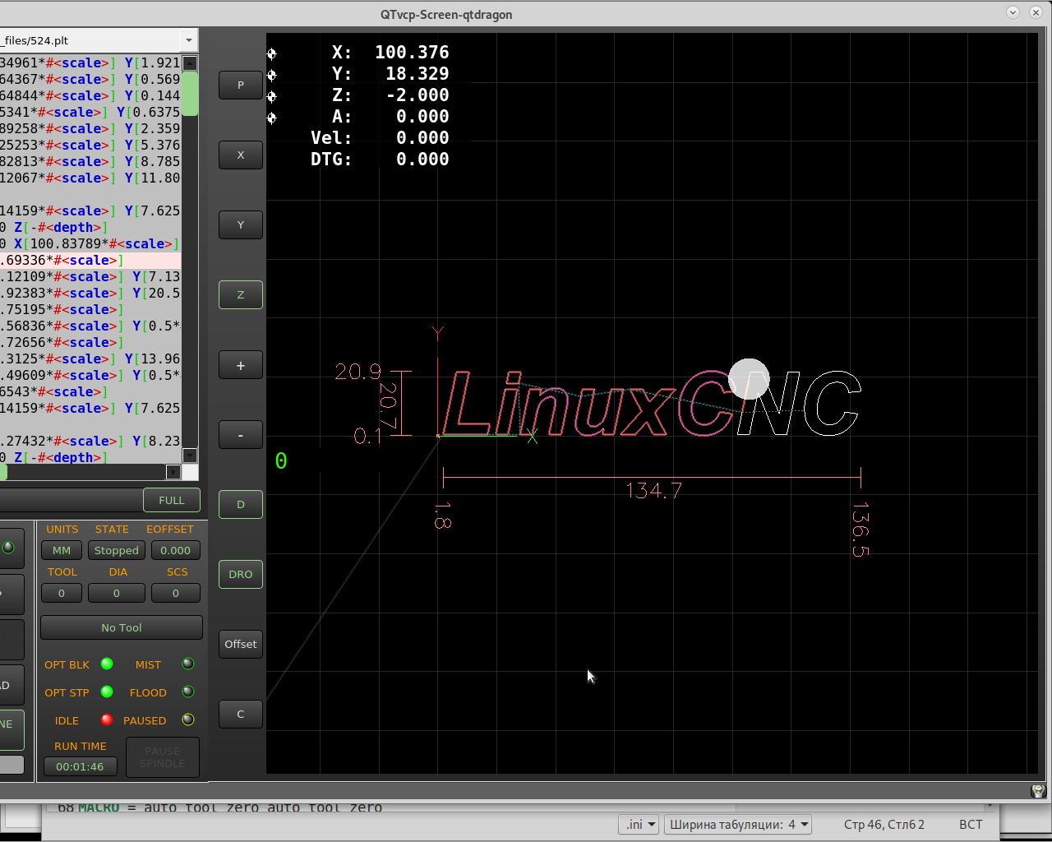Viewport: 1052px width, 842px height.
Task: Click the Y axis home icon in DRO
Action: [272, 75]
